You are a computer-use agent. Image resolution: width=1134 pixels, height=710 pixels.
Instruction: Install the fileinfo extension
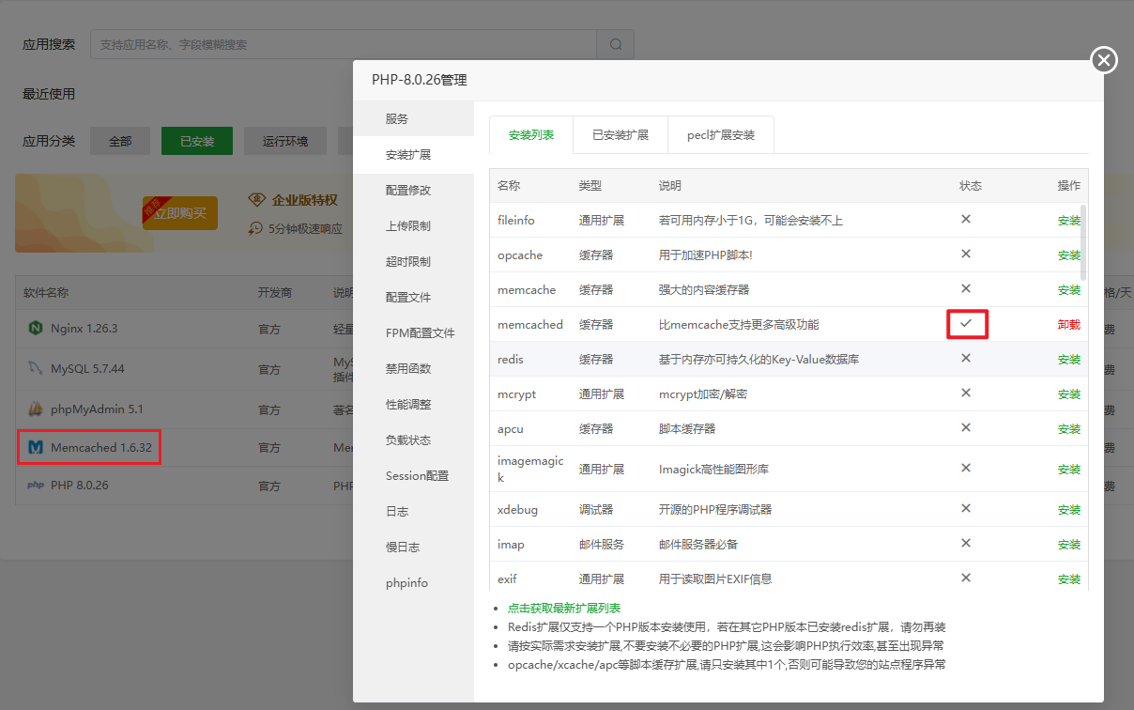(x=1069, y=221)
